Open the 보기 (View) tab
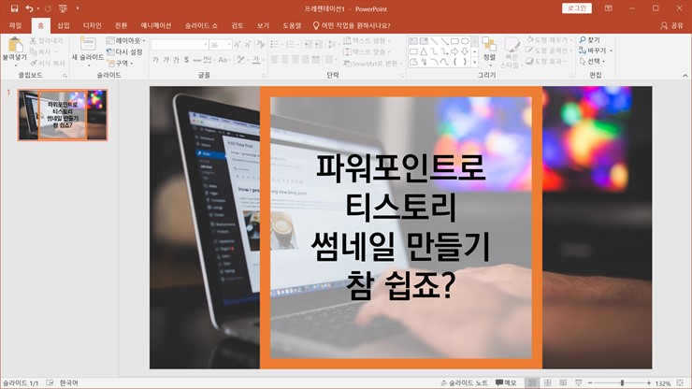Image resolution: width=692 pixels, height=389 pixels. tap(263, 25)
